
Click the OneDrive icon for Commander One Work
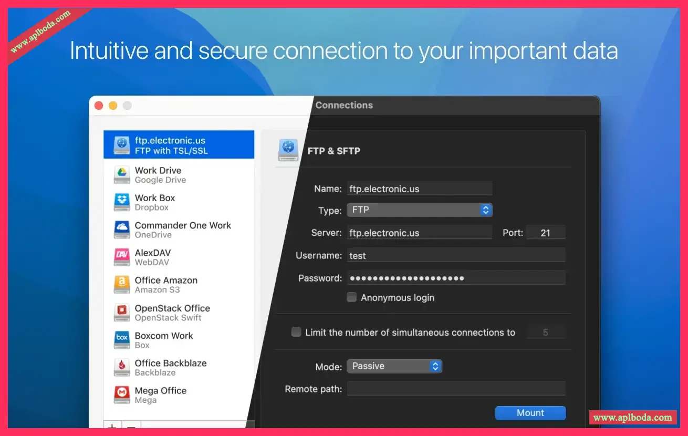click(122, 230)
